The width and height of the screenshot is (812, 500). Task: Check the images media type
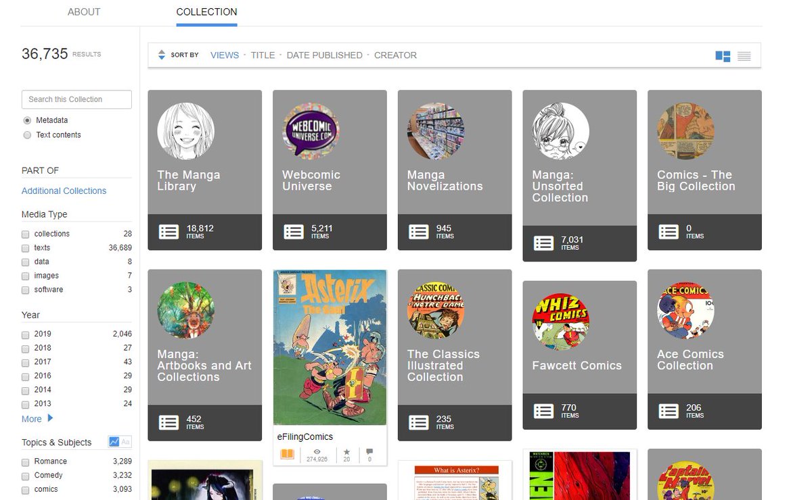pos(26,276)
